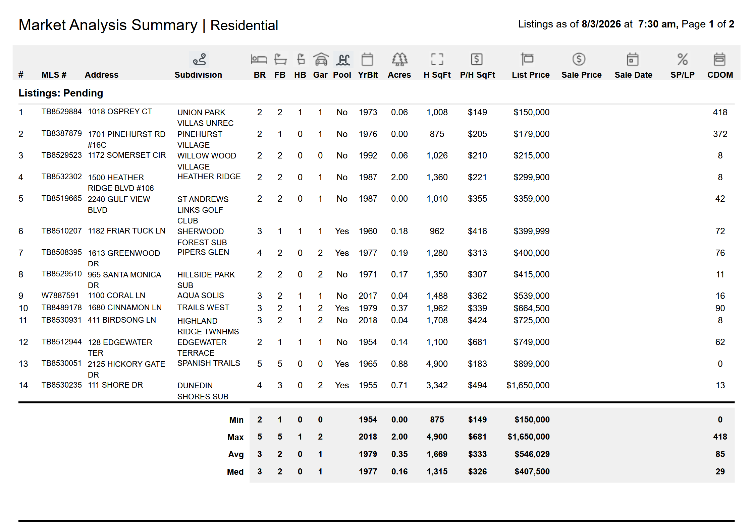Select MLS number TB8529510
The image size is (753, 526).
(x=62, y=274)
